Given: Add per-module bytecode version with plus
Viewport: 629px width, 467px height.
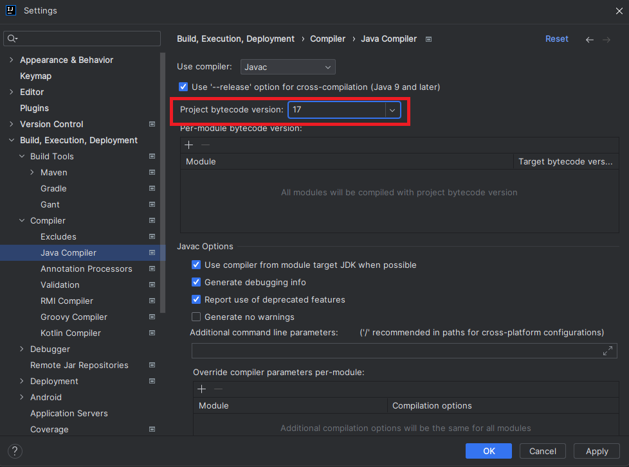Looking at the screenshot, I should pos(189,145).
